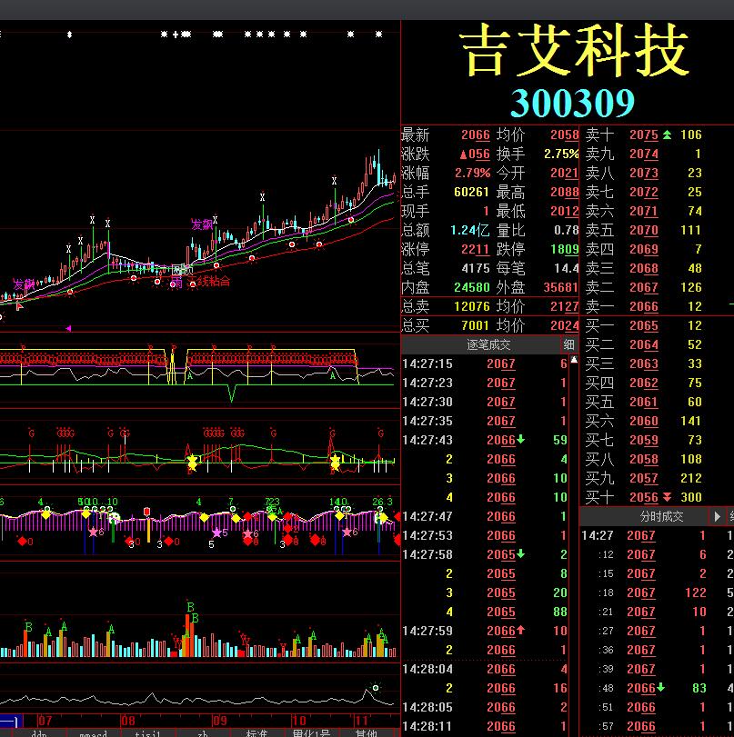Click the 总额 value 1.24亿
Viewport: 734px width, 737px height.
click(470, 230)
